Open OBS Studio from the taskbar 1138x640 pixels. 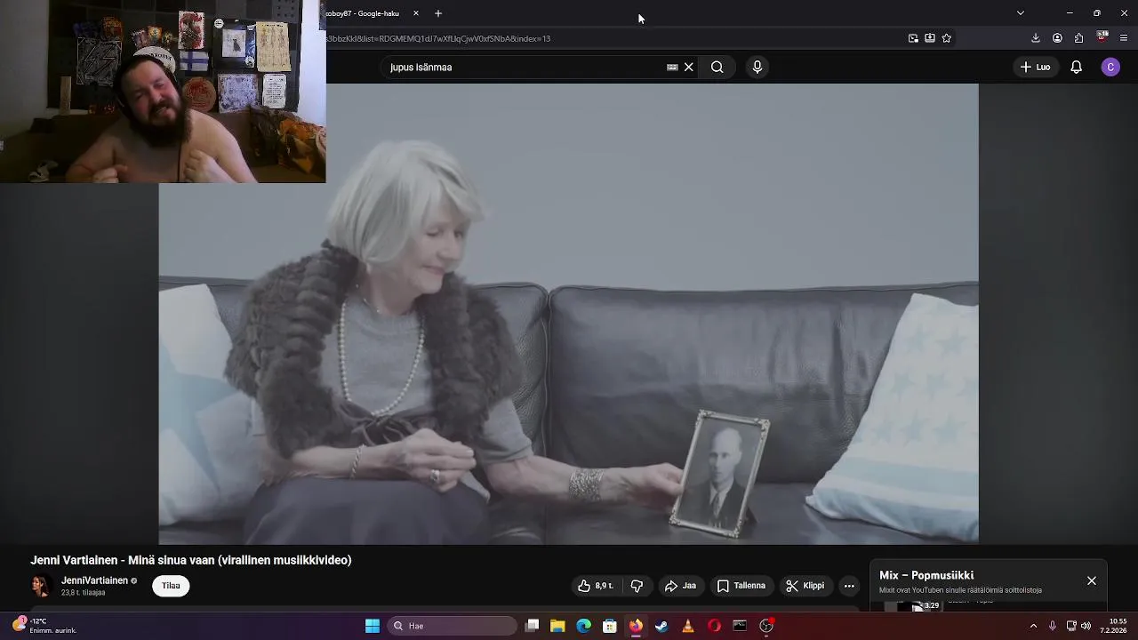[766, 626]
